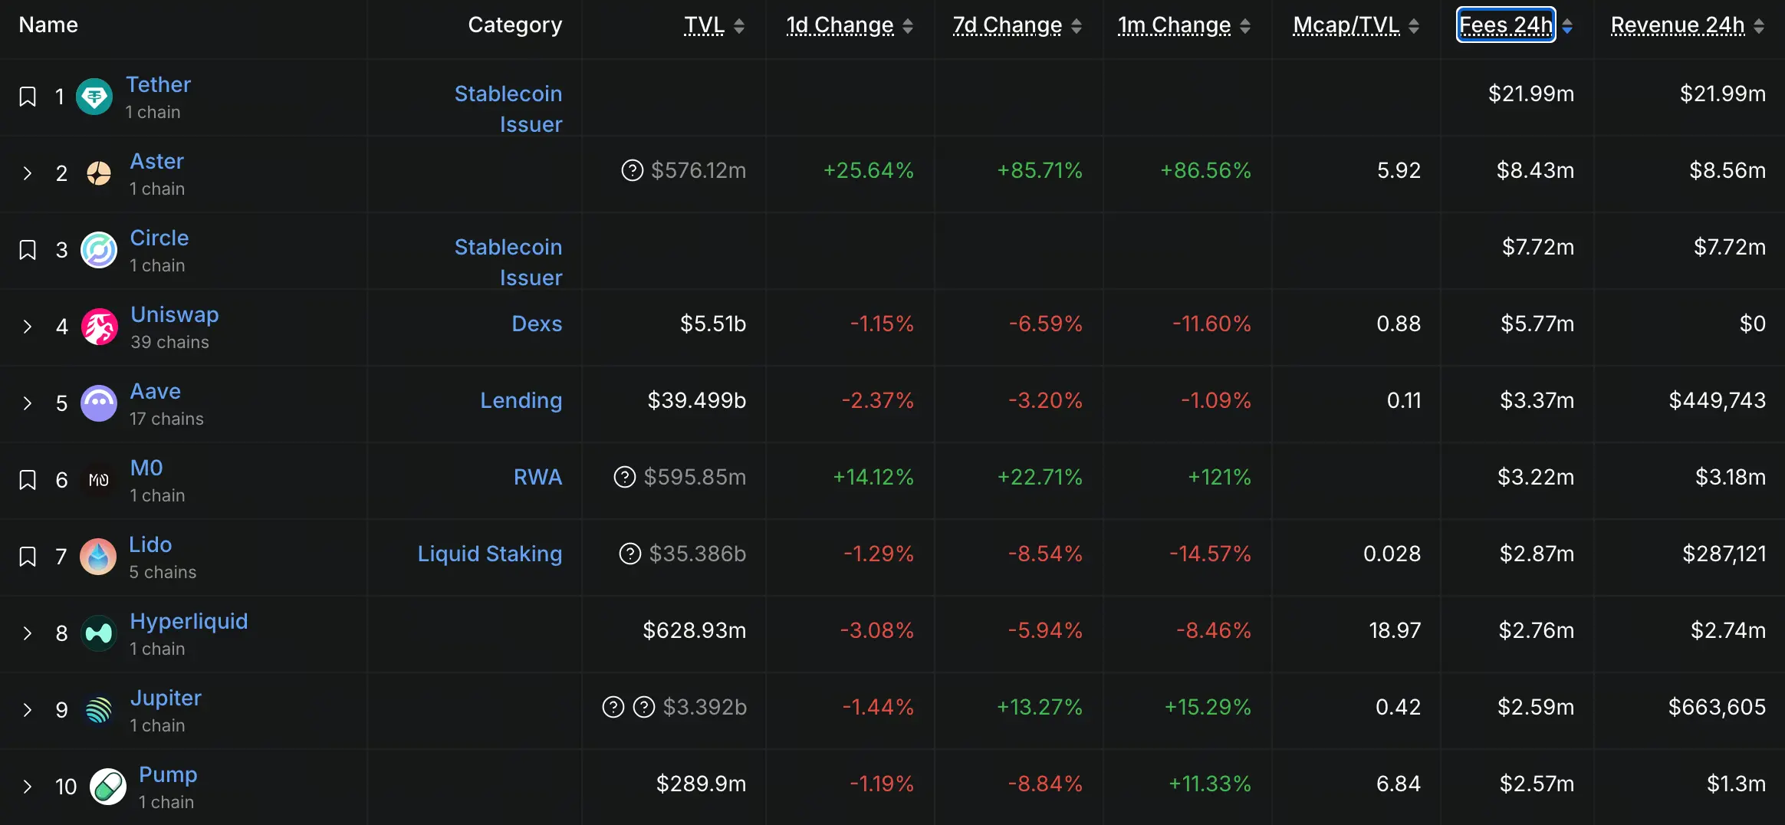The height and width of the screenshot is (825, 1785).
Task: Sort table by Revenue 24h column
Action: tap(1678, 25)
